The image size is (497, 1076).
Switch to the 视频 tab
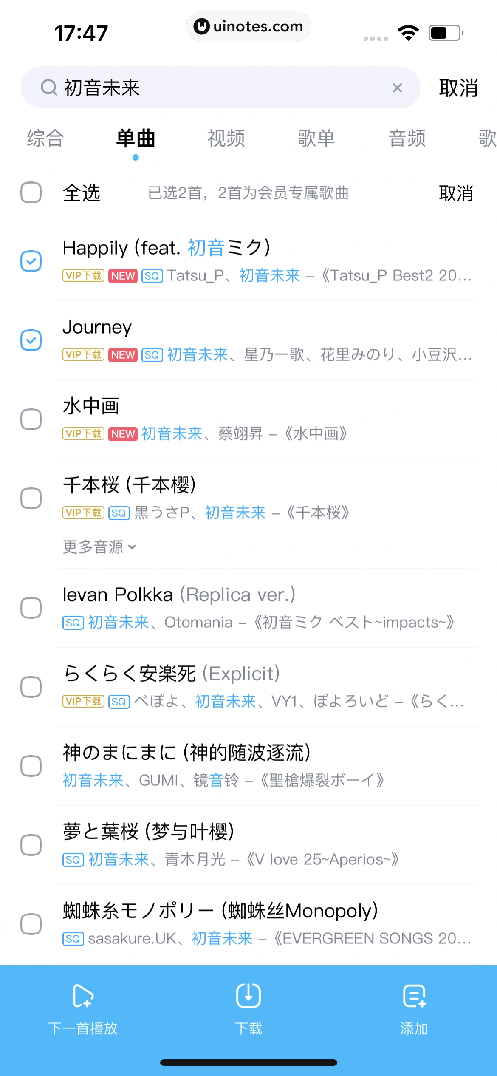[226, 139]
